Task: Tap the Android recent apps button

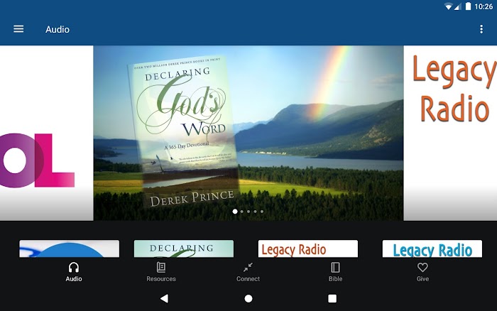Action: coord(332,298)
